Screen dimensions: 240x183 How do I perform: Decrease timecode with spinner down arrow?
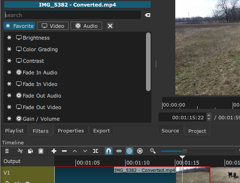coord(209,119)
